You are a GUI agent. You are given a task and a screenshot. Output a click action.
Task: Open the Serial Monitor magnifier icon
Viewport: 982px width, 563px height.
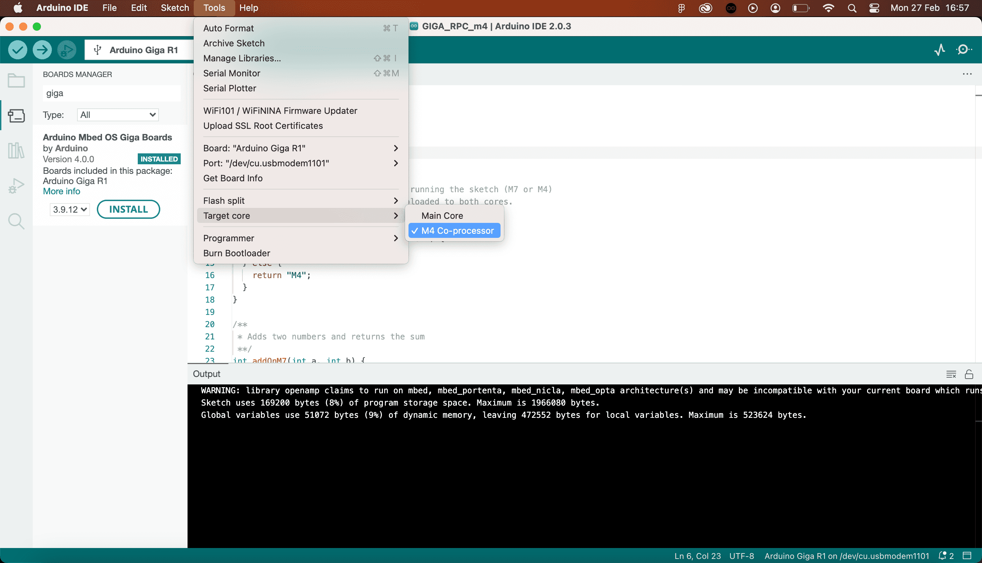coord(964,50)
